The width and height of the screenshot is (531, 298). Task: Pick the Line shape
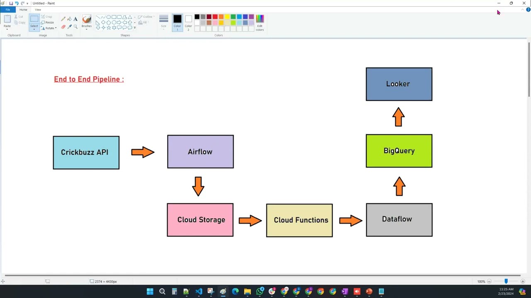98,17
